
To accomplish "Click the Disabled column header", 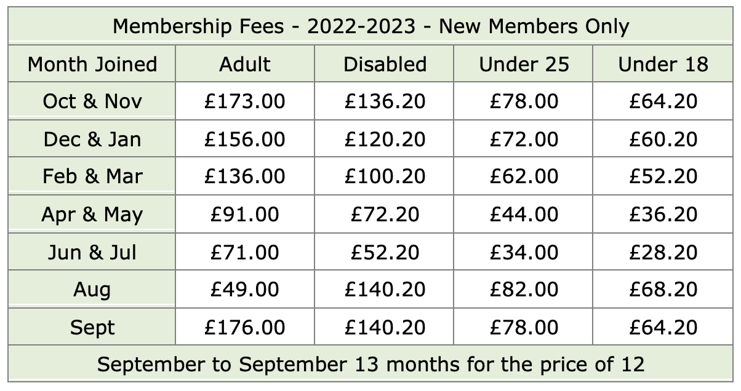I will [x=385, y=64].
